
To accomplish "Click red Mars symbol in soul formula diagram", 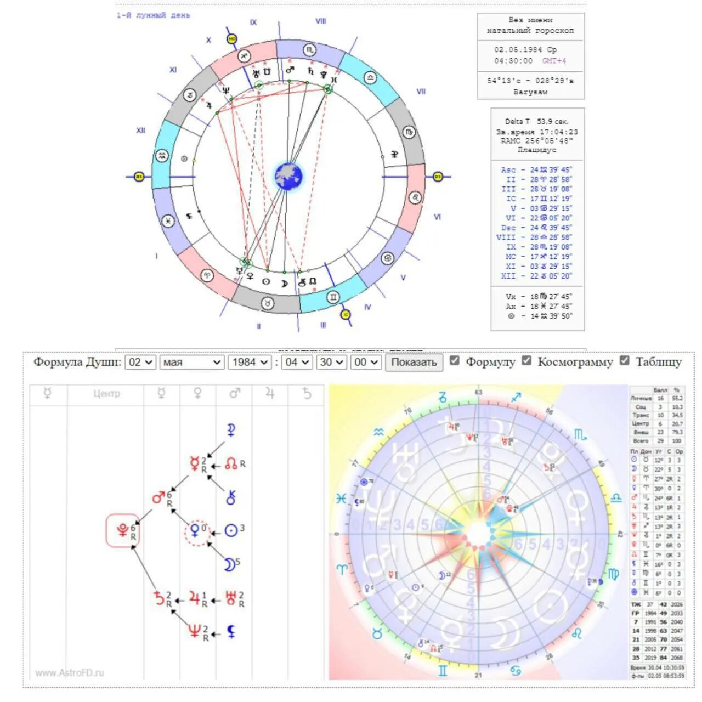I will [158, 498].
